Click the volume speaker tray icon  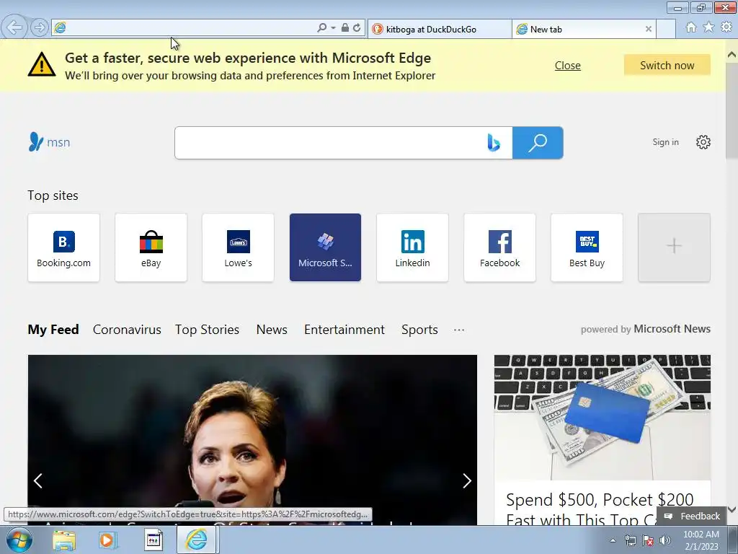coord(665,541)
